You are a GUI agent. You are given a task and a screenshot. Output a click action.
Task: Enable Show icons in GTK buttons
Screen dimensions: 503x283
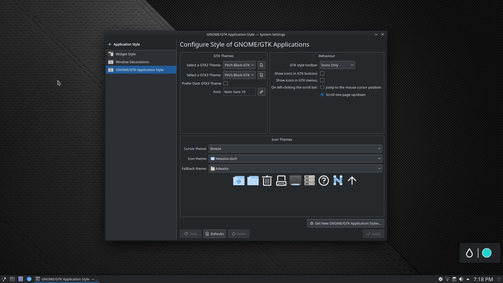click(322, 73)
